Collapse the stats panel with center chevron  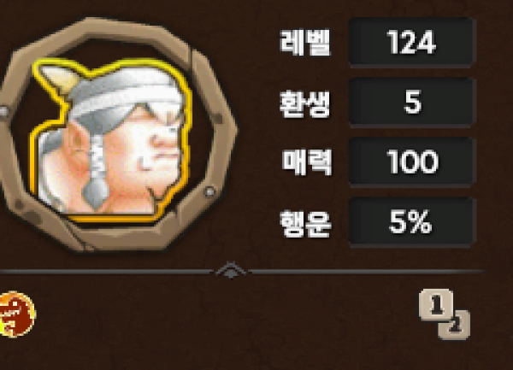(x=231, y=271)
